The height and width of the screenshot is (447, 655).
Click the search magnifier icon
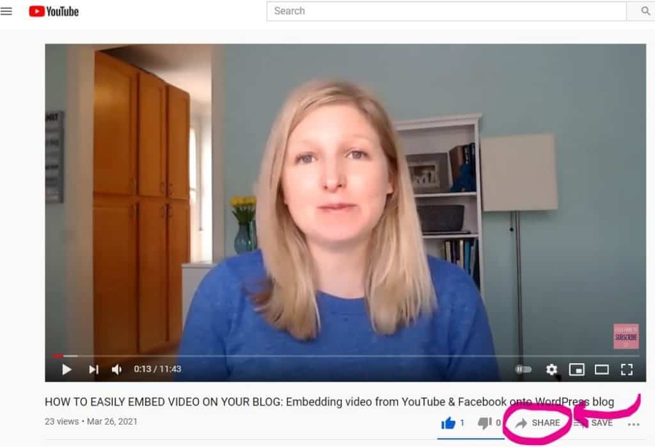tap(645, 11)
